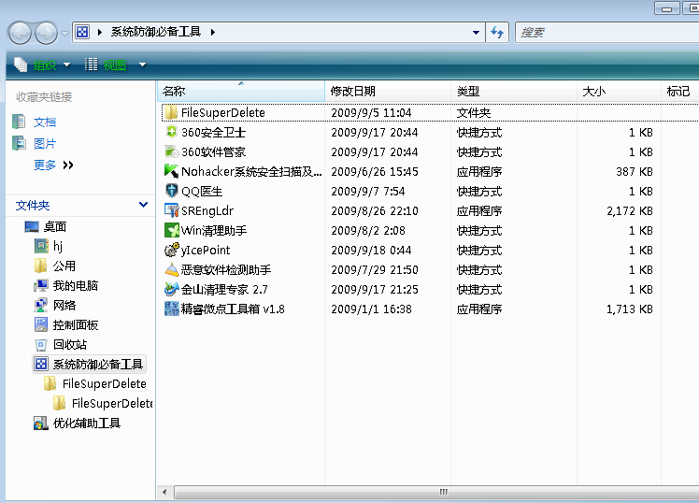
Task: Open the 视图 toolbar menu
Action: [x=116, y=65]
